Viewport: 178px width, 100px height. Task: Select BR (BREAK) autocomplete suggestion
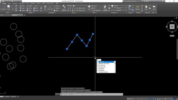click(x=105, y=70)
